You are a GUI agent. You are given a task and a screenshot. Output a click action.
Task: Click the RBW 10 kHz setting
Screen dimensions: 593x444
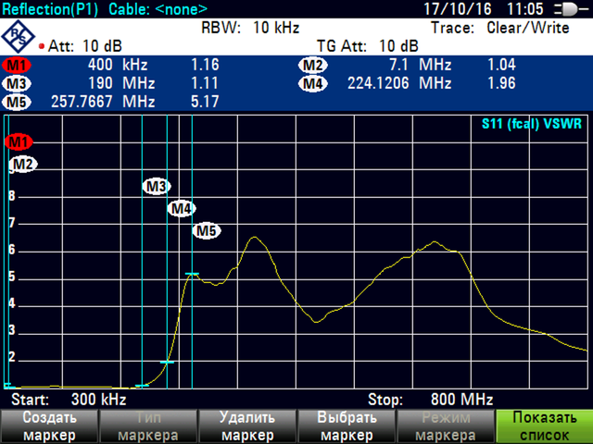point(246,28)
